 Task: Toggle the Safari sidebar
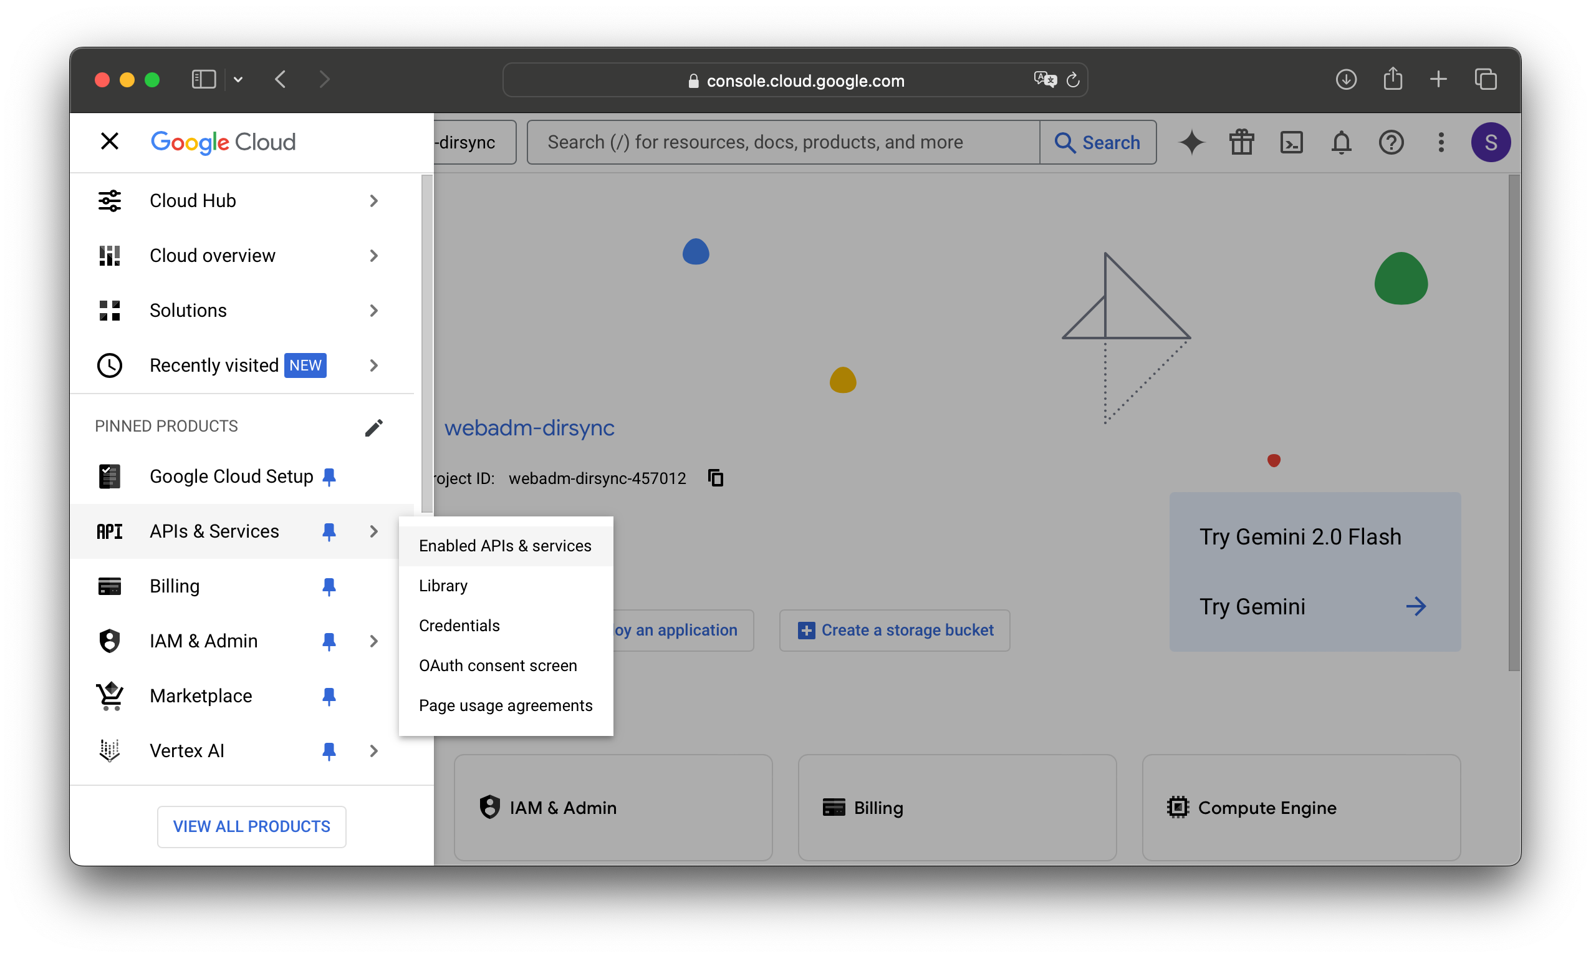[203, 79]
